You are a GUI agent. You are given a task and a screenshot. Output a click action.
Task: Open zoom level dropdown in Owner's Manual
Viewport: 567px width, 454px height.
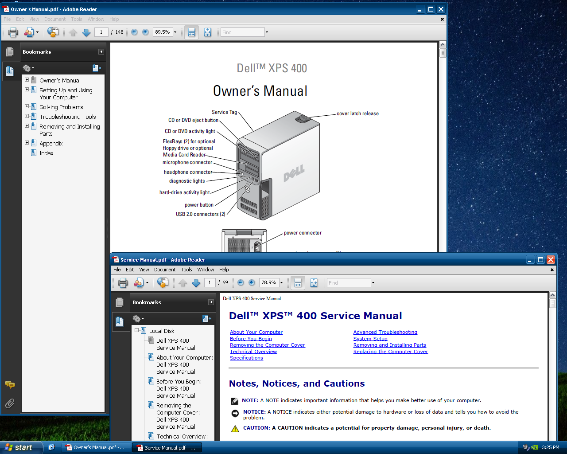175,32
